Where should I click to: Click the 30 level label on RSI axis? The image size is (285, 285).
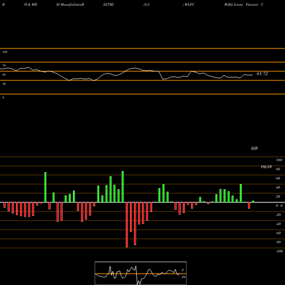4,84
